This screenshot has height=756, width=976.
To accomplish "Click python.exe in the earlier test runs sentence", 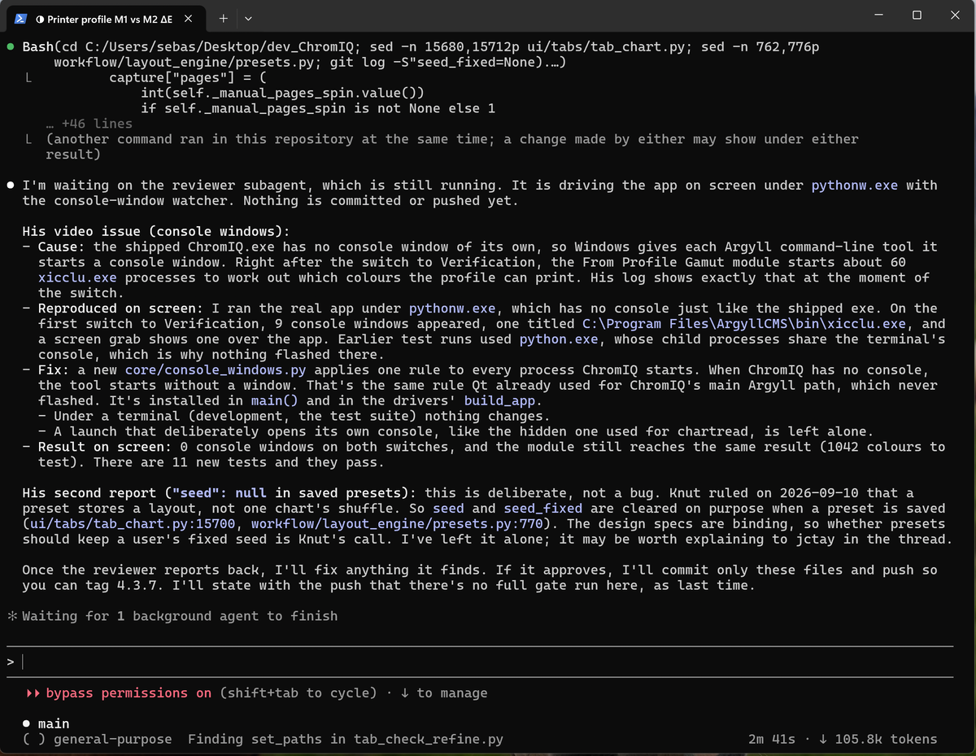I will (559, 339).
